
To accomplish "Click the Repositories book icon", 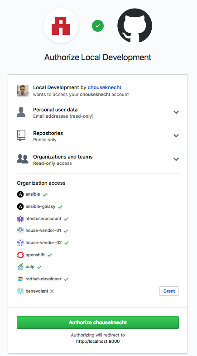I will coord(21,135).
